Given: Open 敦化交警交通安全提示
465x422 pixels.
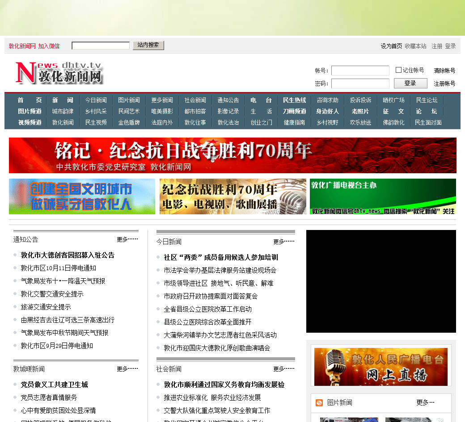Looking at the screenshot, I should [x=52, y=294].
